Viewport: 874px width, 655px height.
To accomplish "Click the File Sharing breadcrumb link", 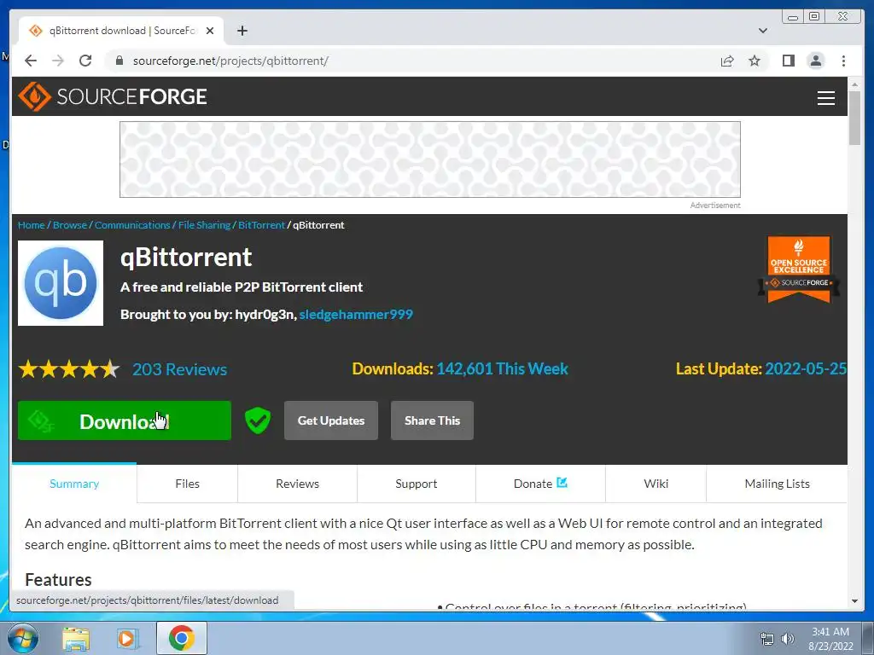I will (x=204, y=225).
